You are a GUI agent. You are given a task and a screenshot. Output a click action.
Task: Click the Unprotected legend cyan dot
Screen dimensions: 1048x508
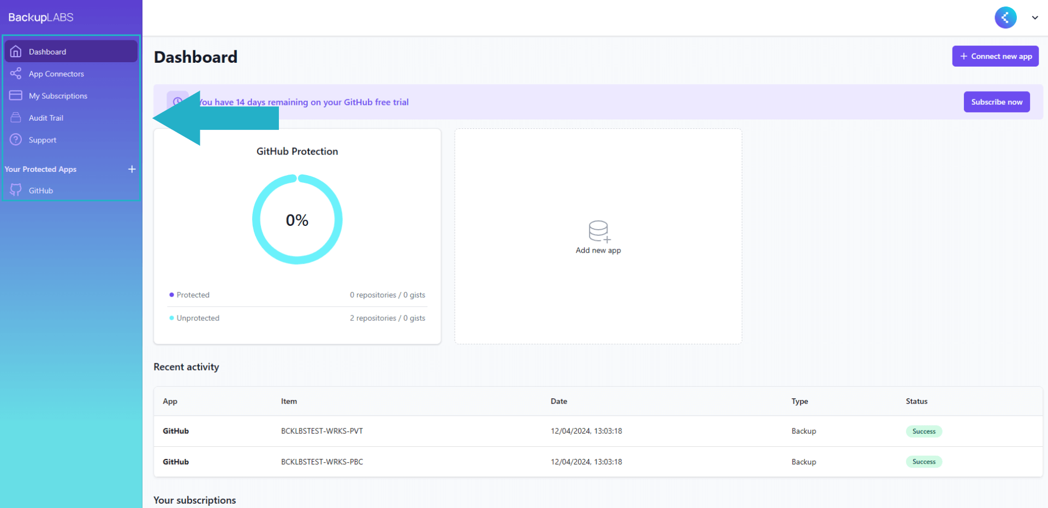click(171, 318)
